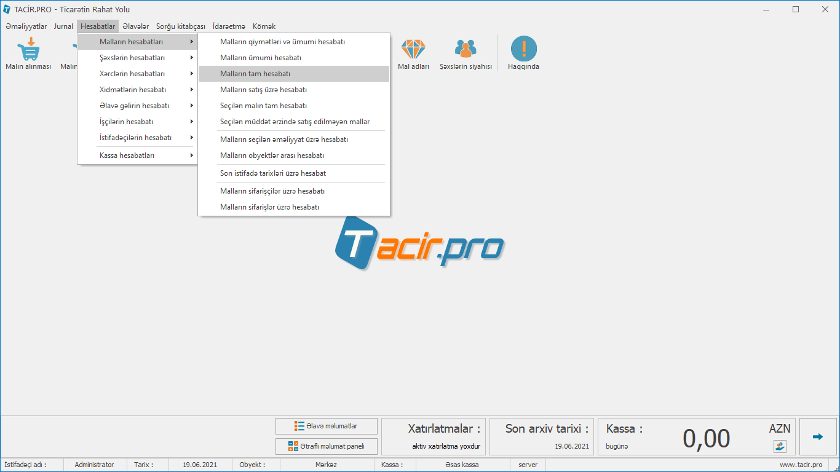This screenshot has width=840, height=472.
Task: Choose Malların ümumi hesabatı
Action: click(x=261, y=58)
